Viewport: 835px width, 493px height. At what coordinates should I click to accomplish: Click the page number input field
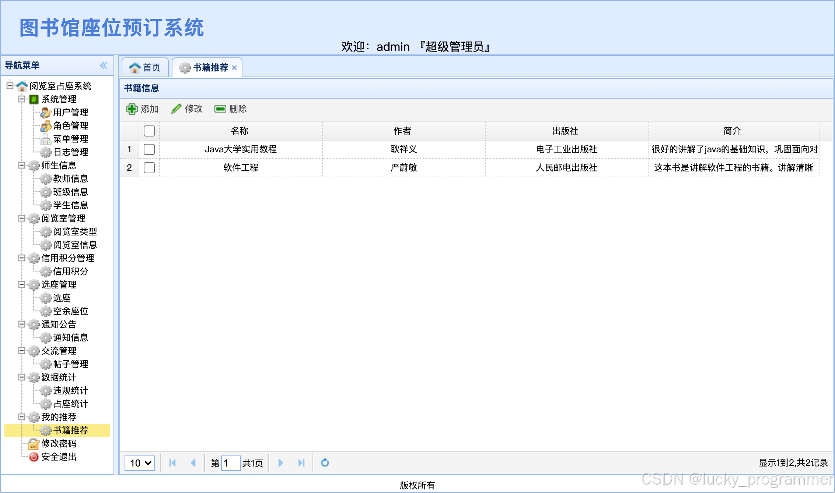click(231, 462)
